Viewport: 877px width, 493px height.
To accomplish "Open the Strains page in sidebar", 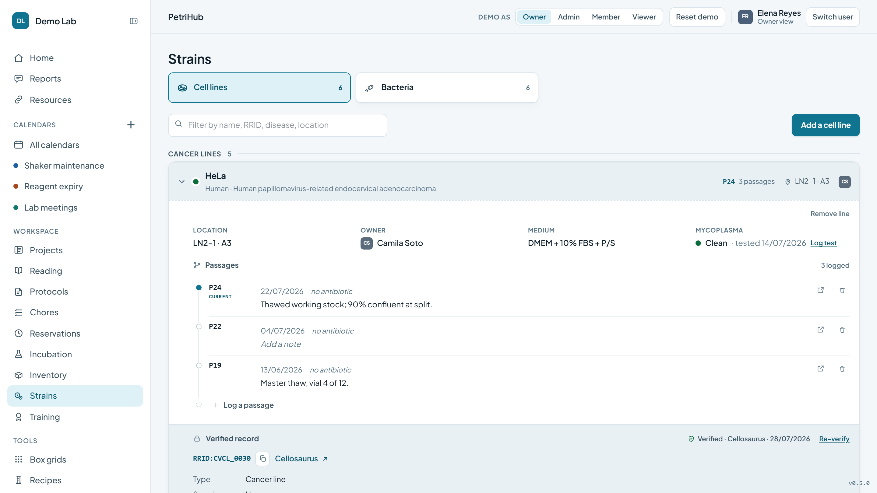I will (x=75, y=396).
